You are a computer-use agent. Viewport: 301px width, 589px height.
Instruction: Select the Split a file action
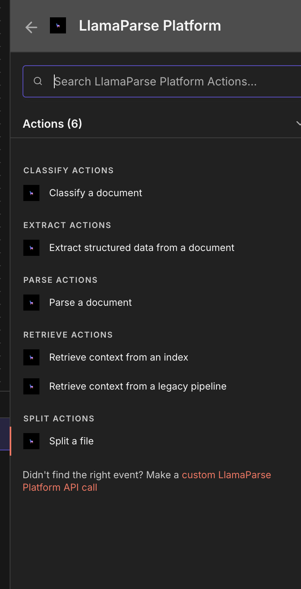(71, 441)
